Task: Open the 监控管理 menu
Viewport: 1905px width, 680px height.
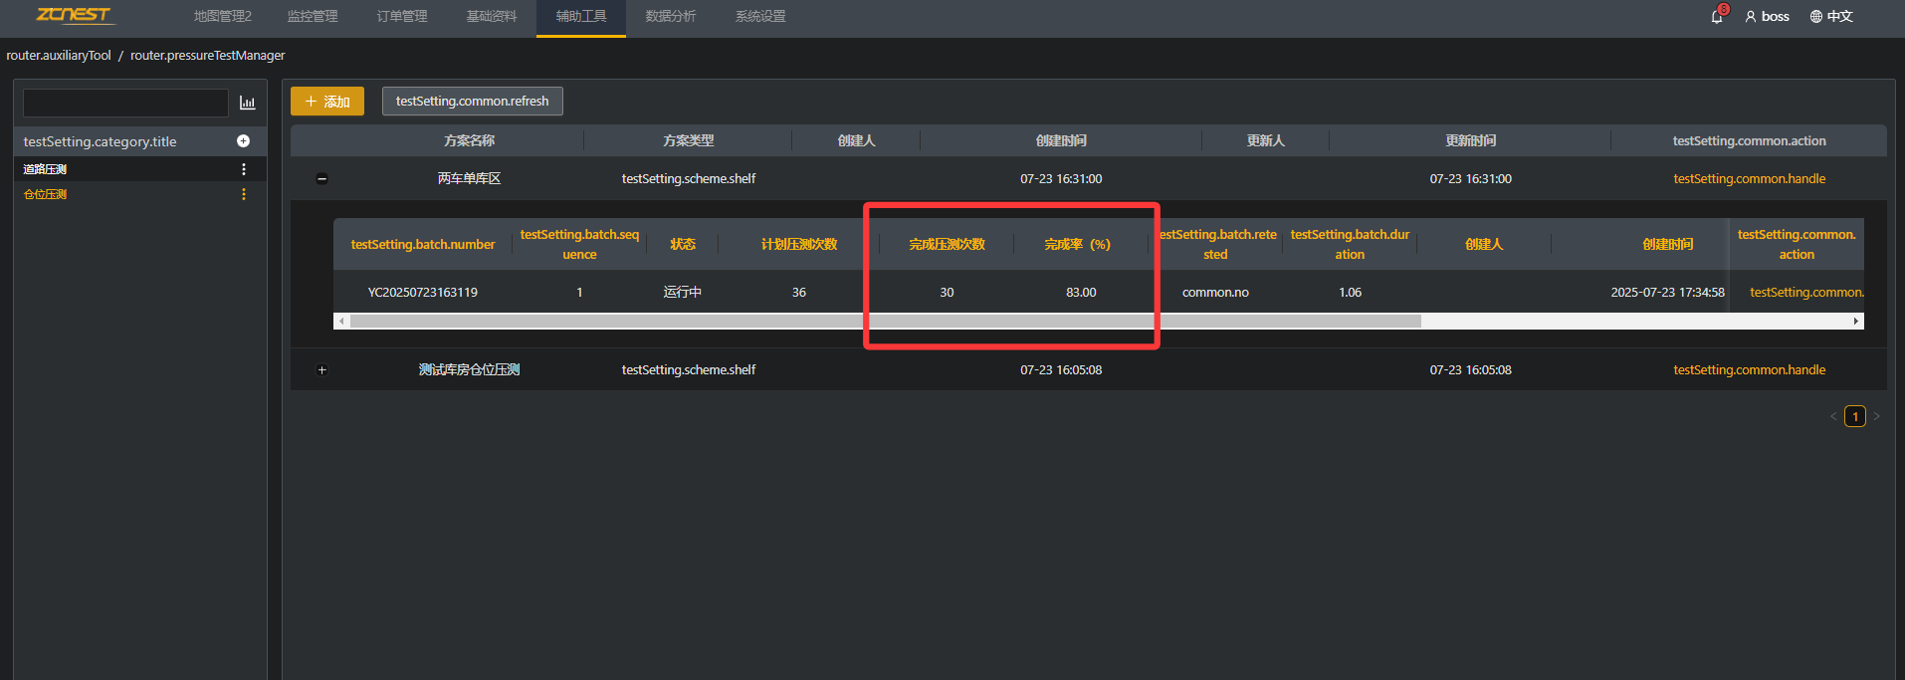Action: [313, 16]
